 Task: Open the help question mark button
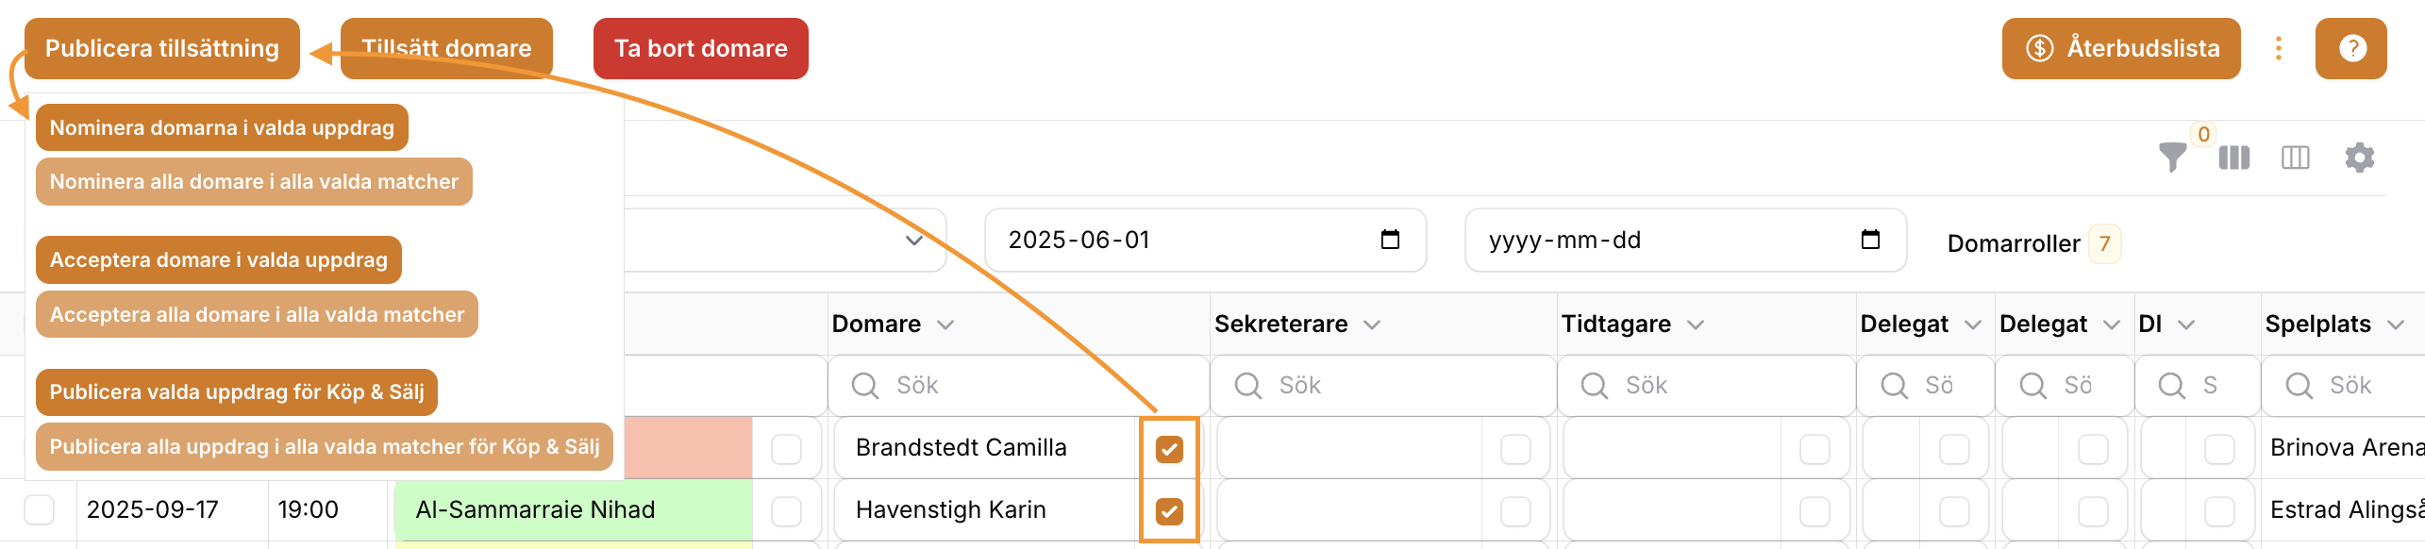point(2350,48)
